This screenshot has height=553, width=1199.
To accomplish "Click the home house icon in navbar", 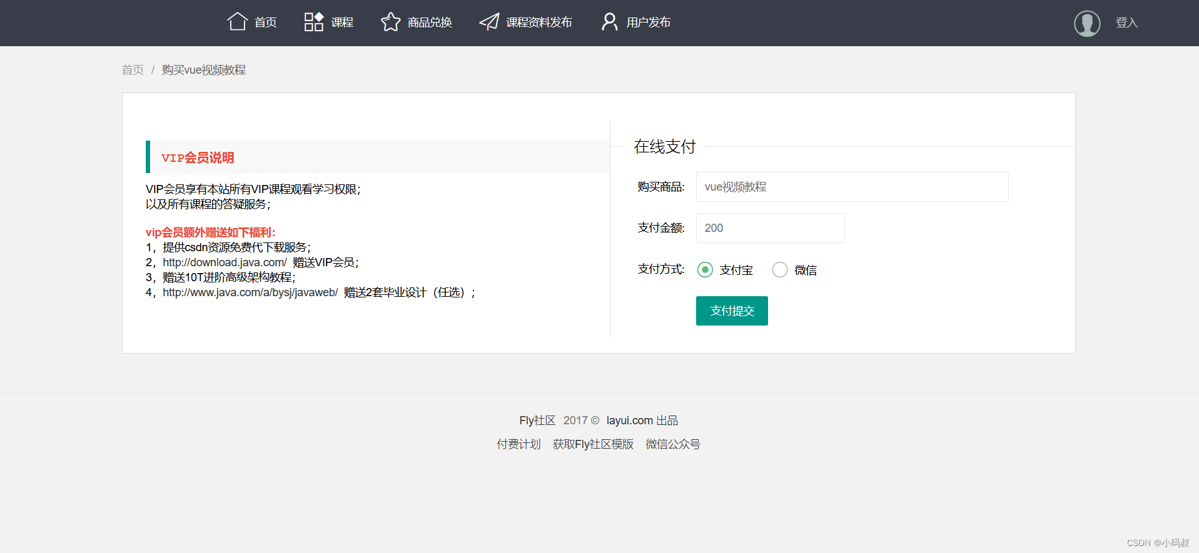I will click(237, 22).
